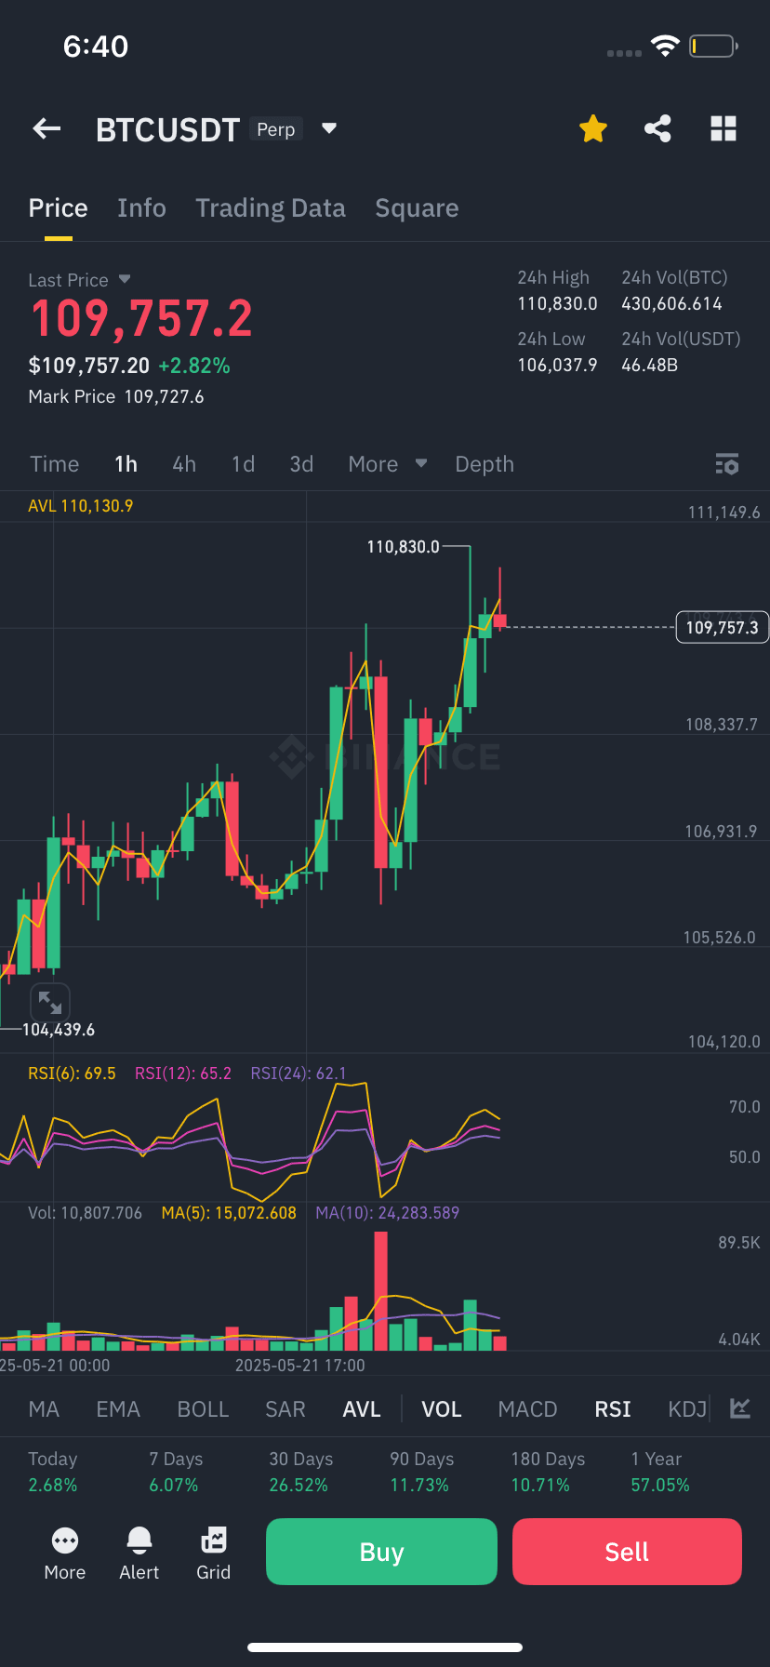770x1667 pixels.
Task: Tap the Buy button
Action: click(381, 1552)
